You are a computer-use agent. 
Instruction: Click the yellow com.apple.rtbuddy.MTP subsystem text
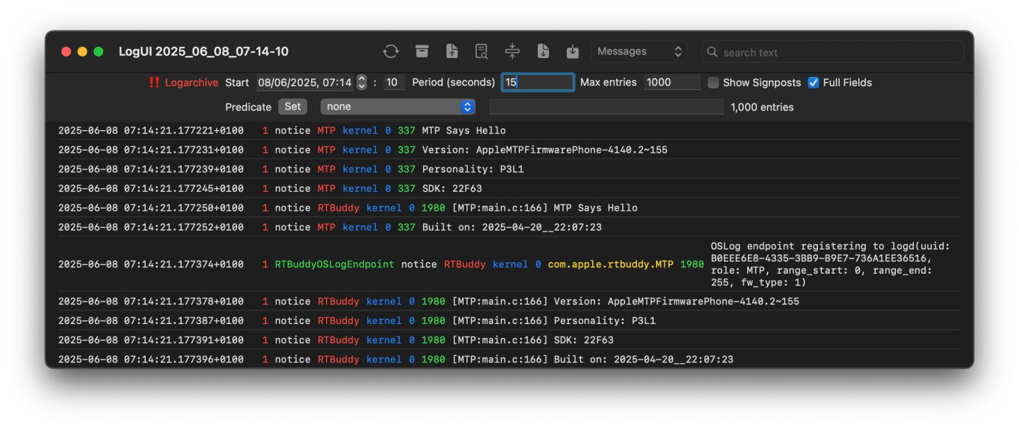click(611, 264)
